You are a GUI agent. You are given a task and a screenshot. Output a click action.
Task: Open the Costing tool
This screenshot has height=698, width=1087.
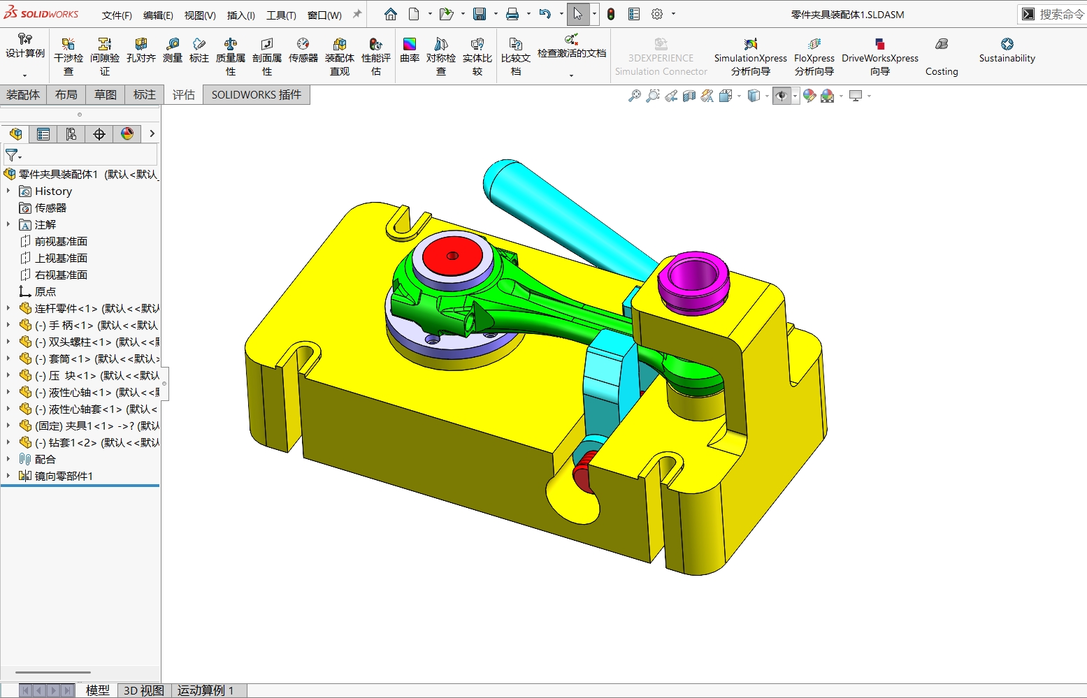[942, 57]
